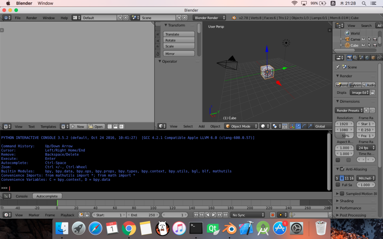The height and width of the screenshot is (239, 383).
Task: Open the Render menu in the info header
Action: (x=31, y=18)
